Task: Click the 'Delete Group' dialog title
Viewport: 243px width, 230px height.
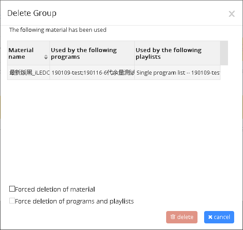Action: point(32,13)
